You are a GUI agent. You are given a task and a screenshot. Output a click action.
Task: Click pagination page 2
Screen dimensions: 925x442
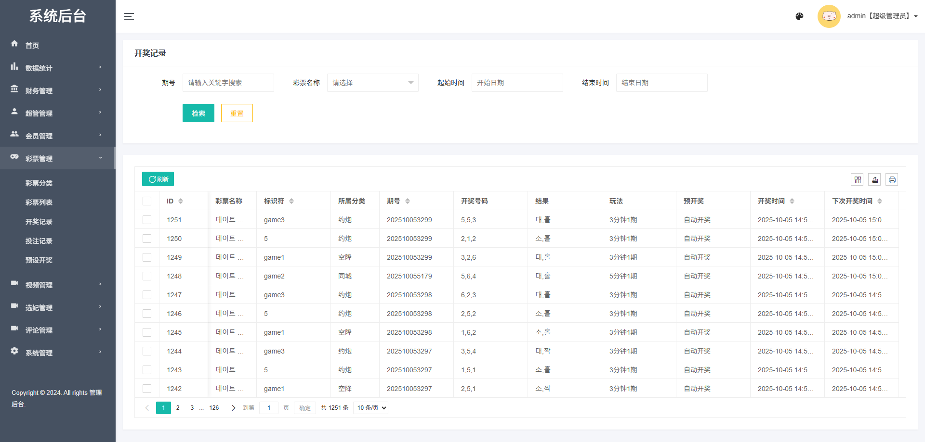pos(178,407)
